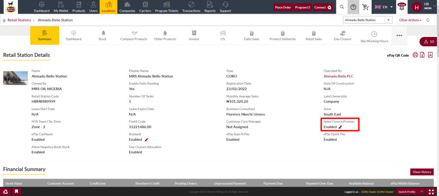
Task: Open Reports section
Action: click(x=210, y=7)
